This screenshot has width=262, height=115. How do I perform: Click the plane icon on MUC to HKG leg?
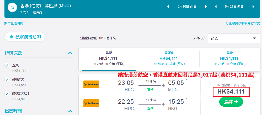(163, 104)
